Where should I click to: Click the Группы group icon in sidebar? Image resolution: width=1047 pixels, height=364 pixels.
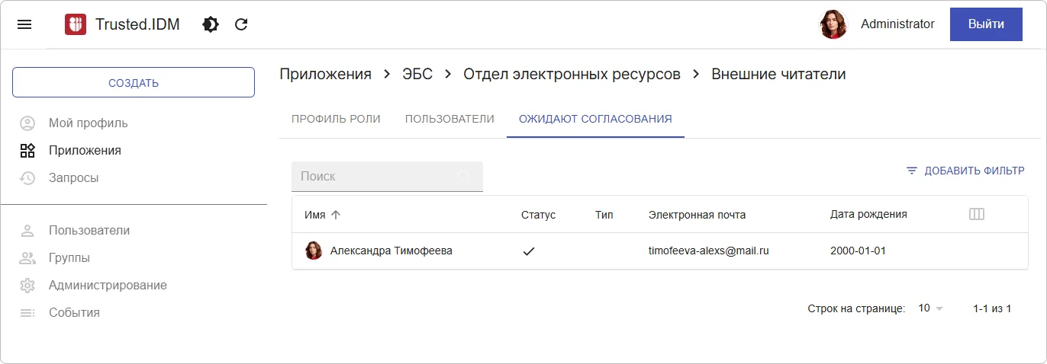(27, 257)
